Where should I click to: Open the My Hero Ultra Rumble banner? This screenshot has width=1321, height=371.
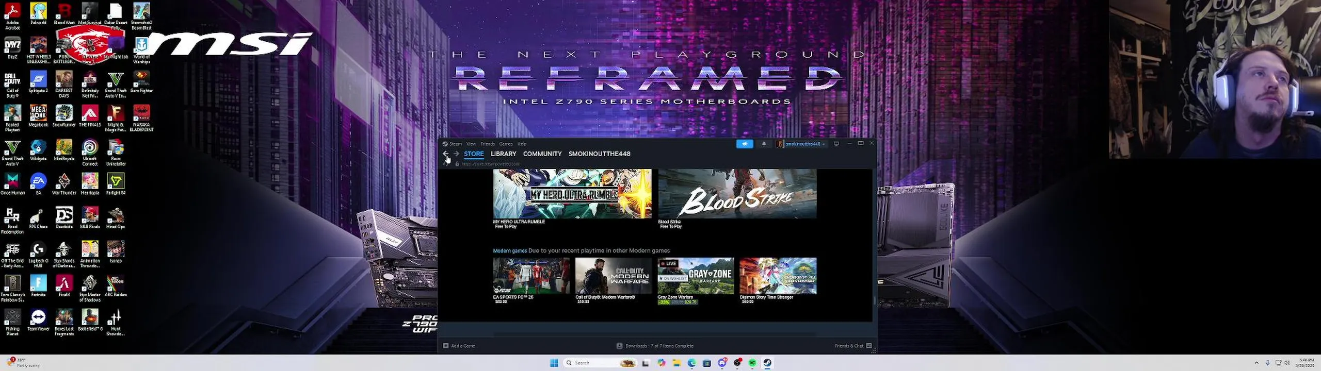[x=572, y=194]
